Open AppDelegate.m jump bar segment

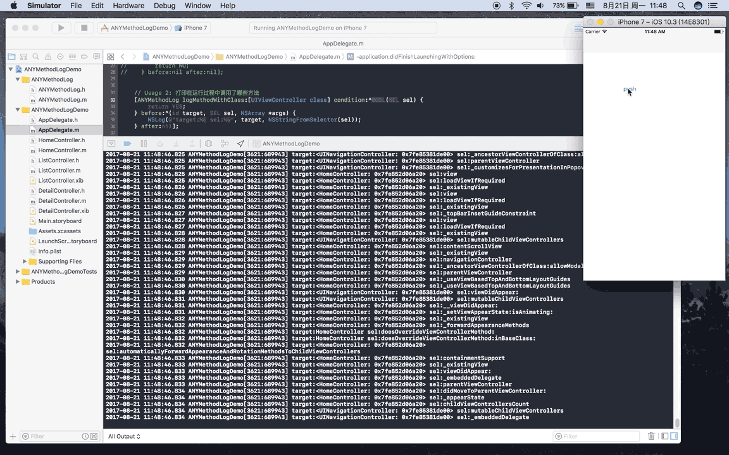coord(315,57)
